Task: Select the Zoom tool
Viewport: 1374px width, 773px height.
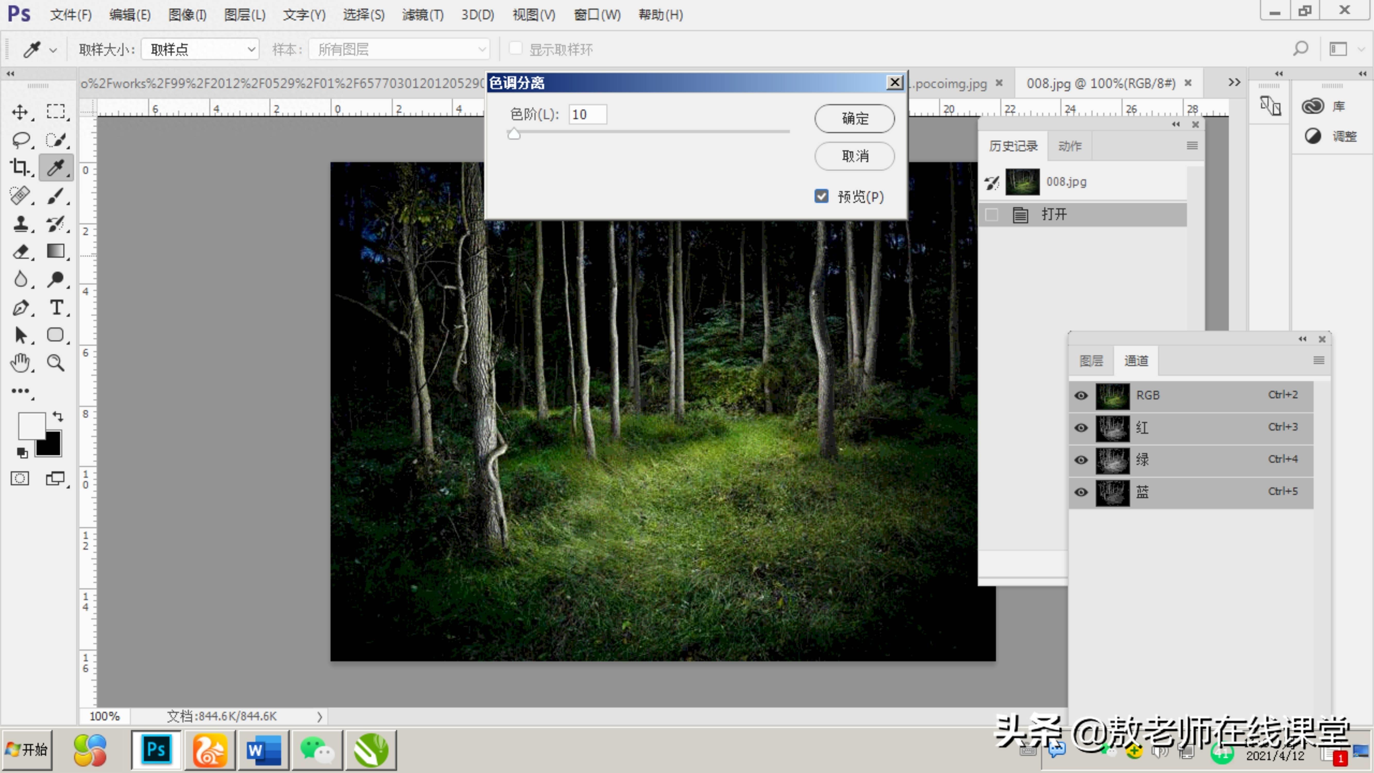Action: [55, 363]
